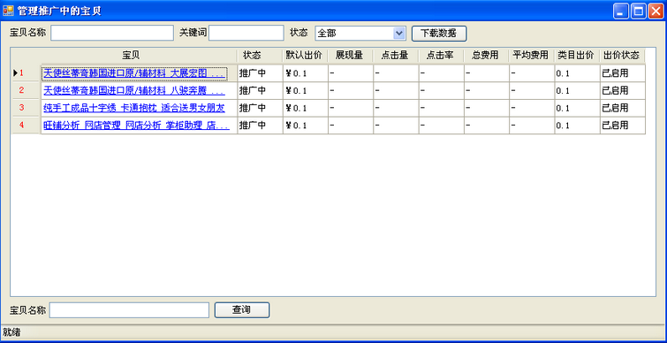This screenshot has height=343, width=667.
Task: Click 推广中 status cell in row 1
Action: coord(260,73)
